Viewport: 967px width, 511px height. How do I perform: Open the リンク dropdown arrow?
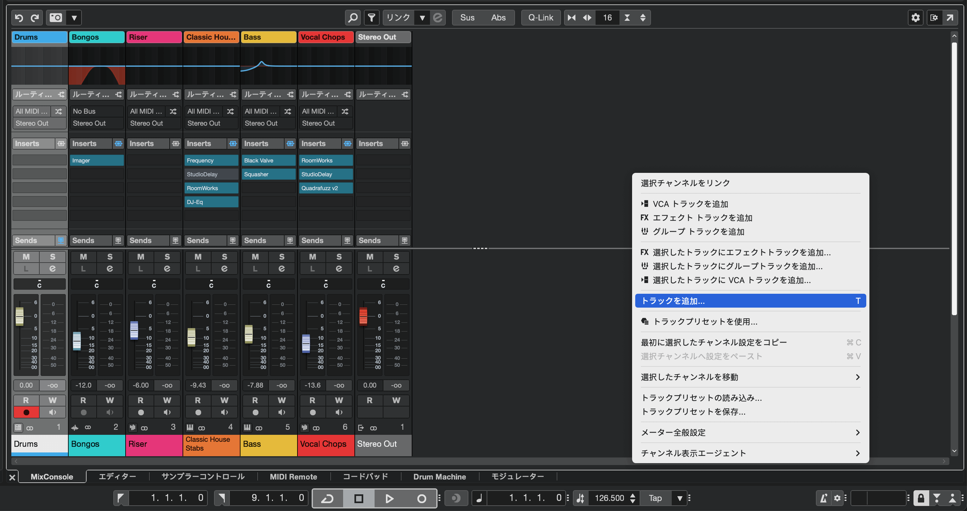coord(422,18)
